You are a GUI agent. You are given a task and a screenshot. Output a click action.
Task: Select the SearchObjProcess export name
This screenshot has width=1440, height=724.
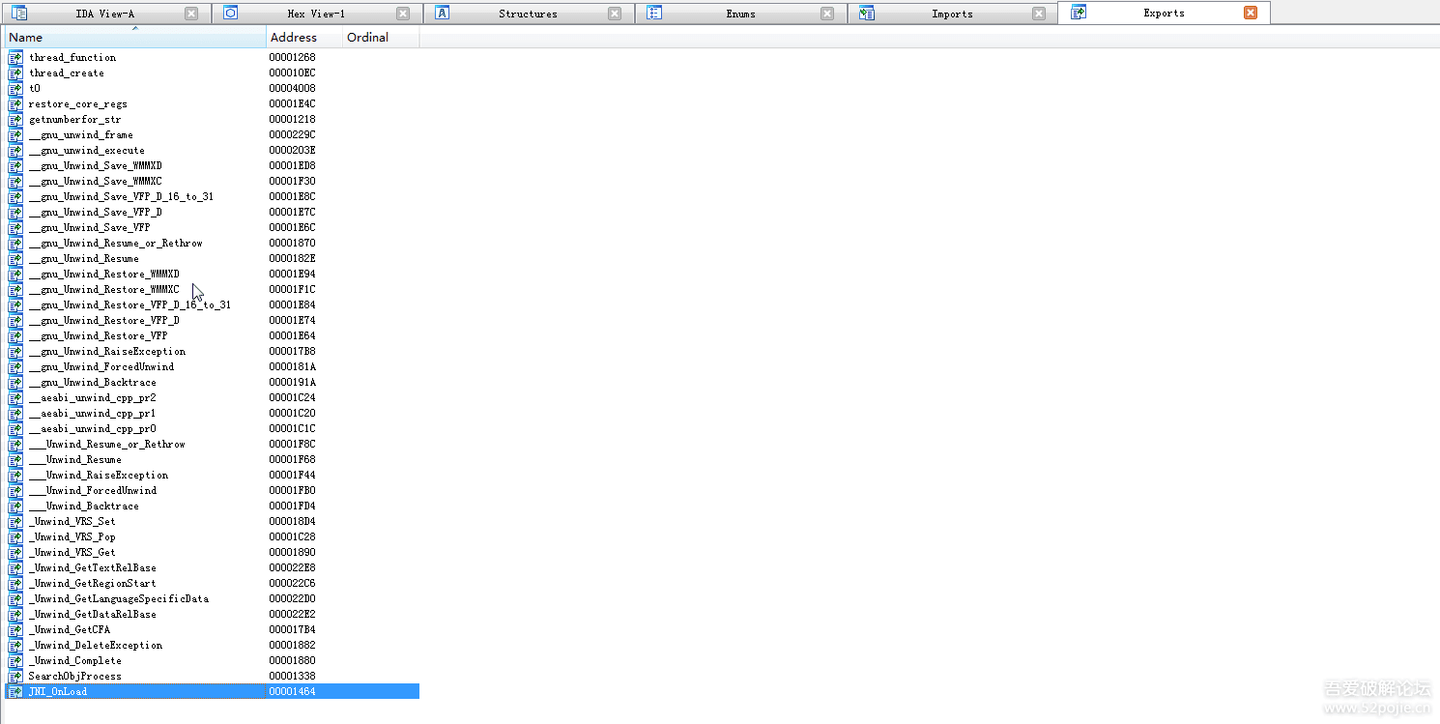click(x=74, y=677)
